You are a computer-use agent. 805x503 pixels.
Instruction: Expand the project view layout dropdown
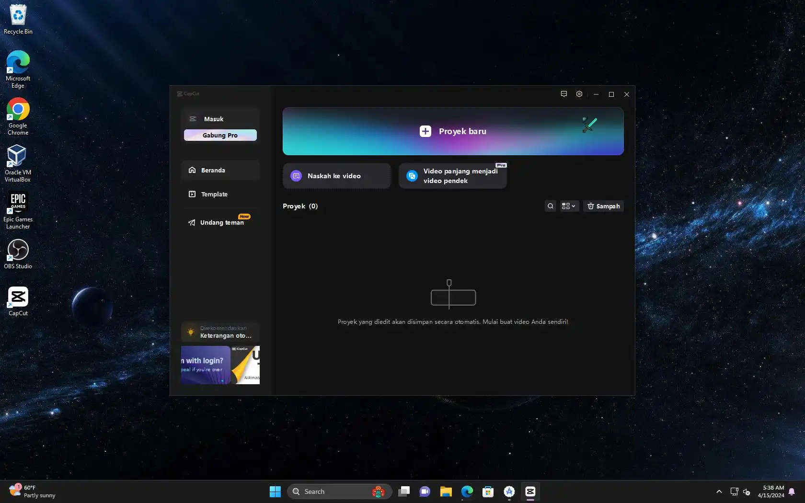(x=569, y=206)
